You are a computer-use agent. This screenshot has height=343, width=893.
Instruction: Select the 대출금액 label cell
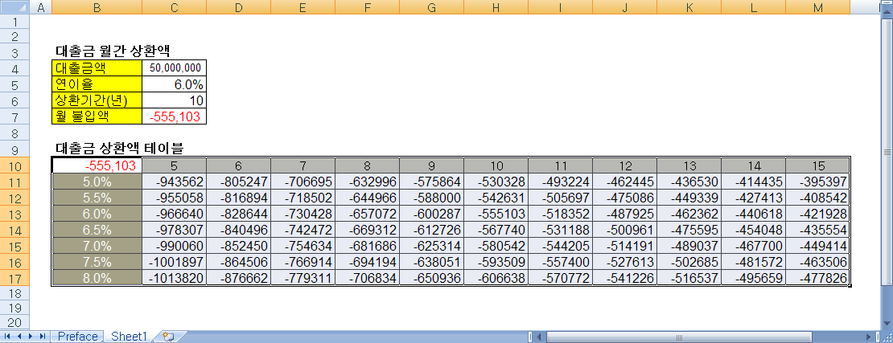tap(97, 67)
